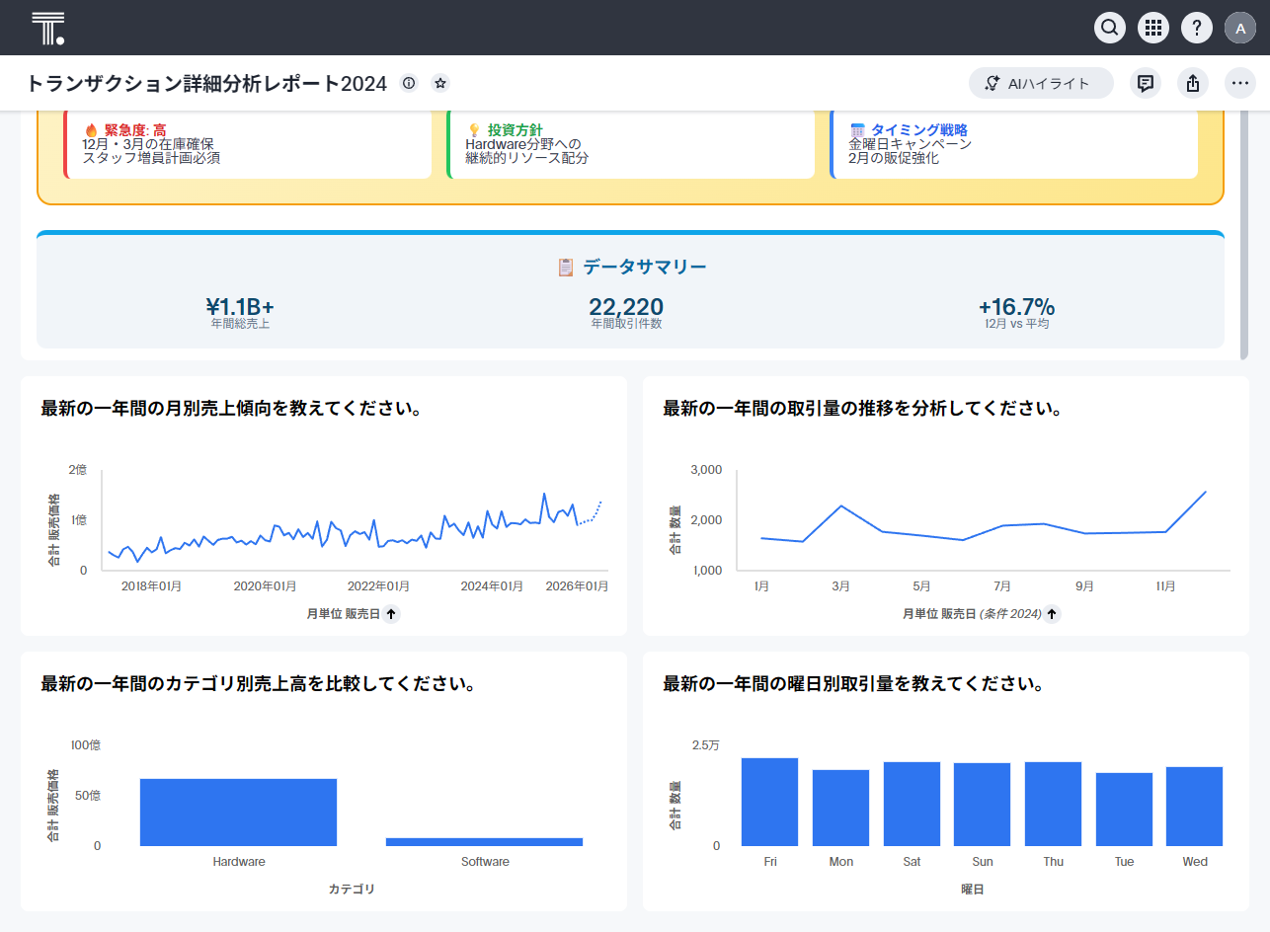The width and height of the screenshot is (1270, 932).
Task: Click the ThoughtSpot logo in top bar
Action: (47, 28)
